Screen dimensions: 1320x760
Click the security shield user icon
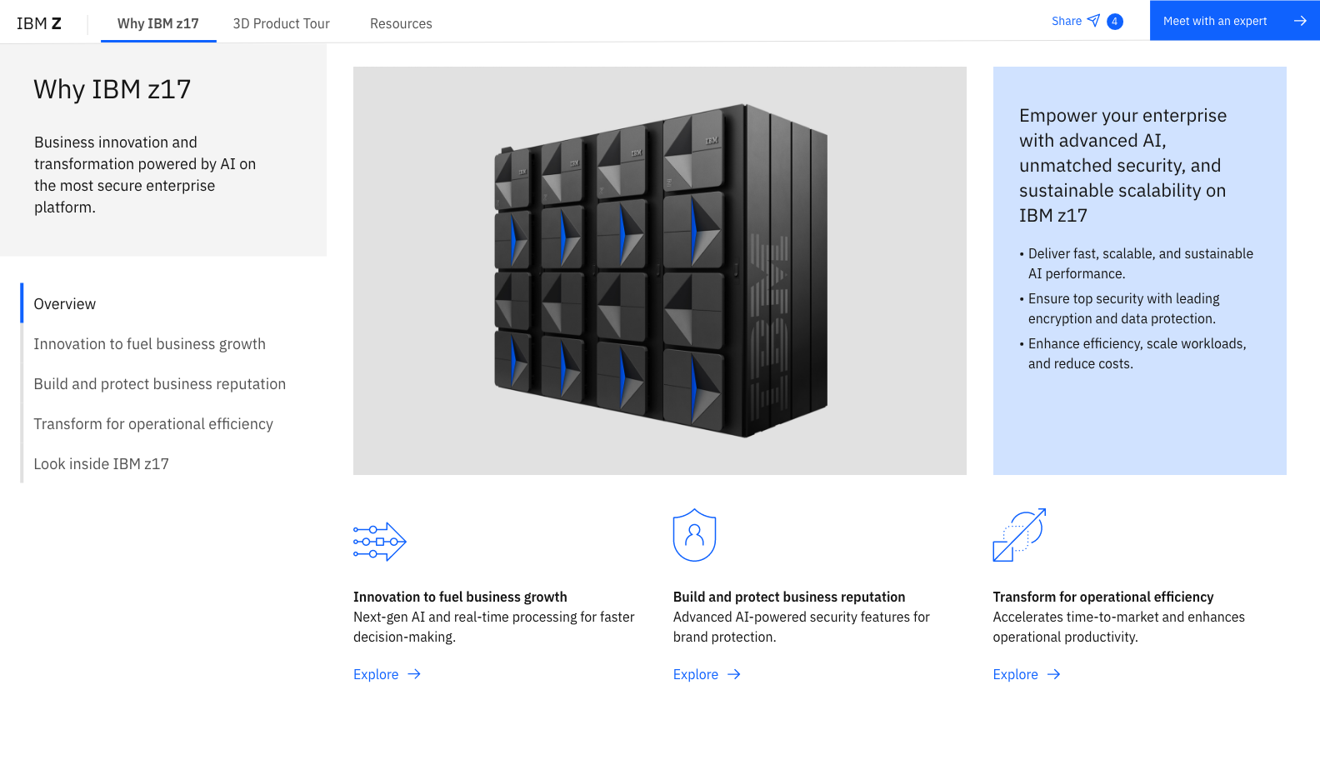pyautogui.click(x=695, y=535)
